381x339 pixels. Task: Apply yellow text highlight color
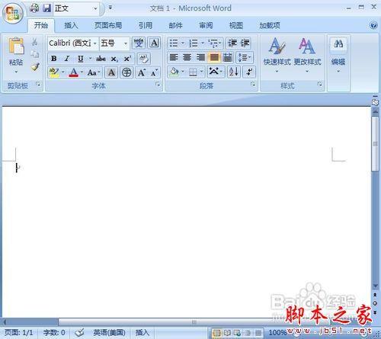tap(54, 73)
